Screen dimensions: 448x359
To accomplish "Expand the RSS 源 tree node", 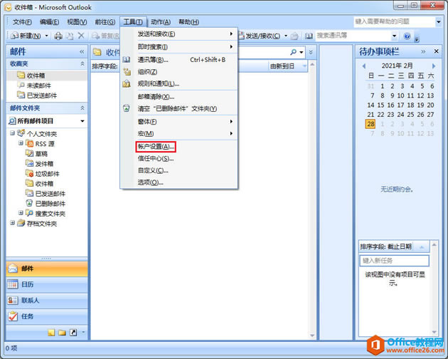I will coord(21,143).
